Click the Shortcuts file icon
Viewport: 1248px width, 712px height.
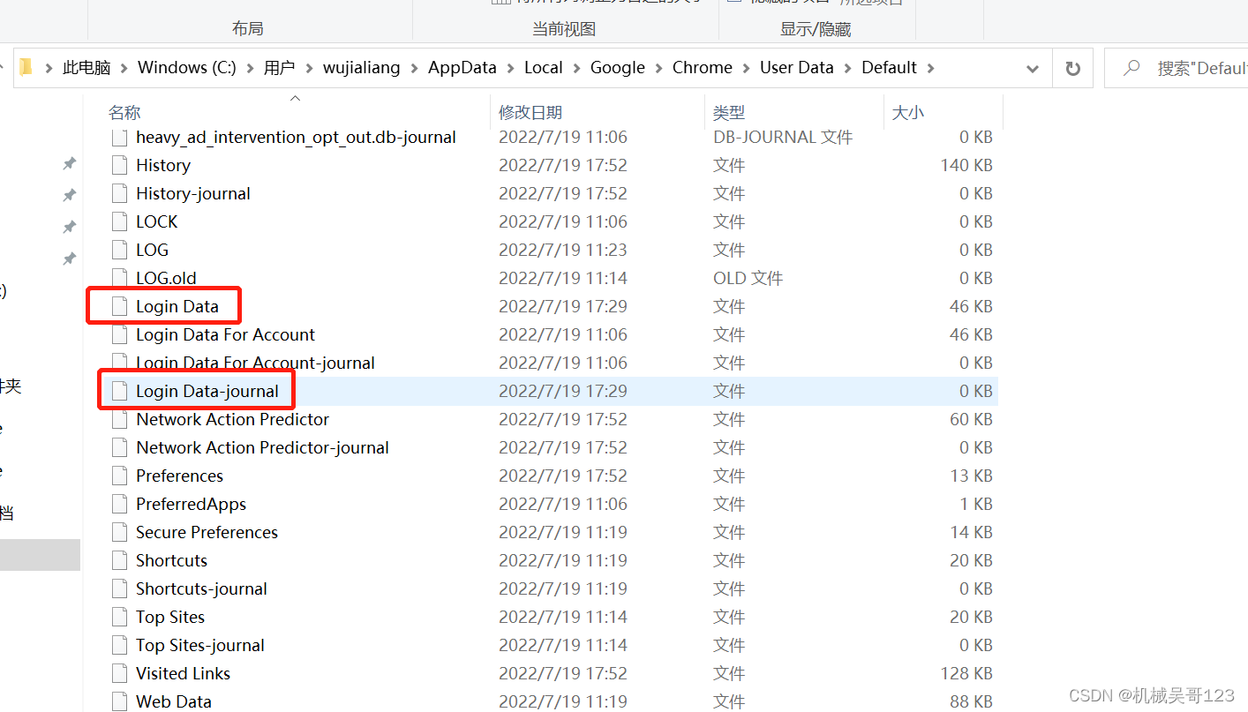click(x=120, y=560)
